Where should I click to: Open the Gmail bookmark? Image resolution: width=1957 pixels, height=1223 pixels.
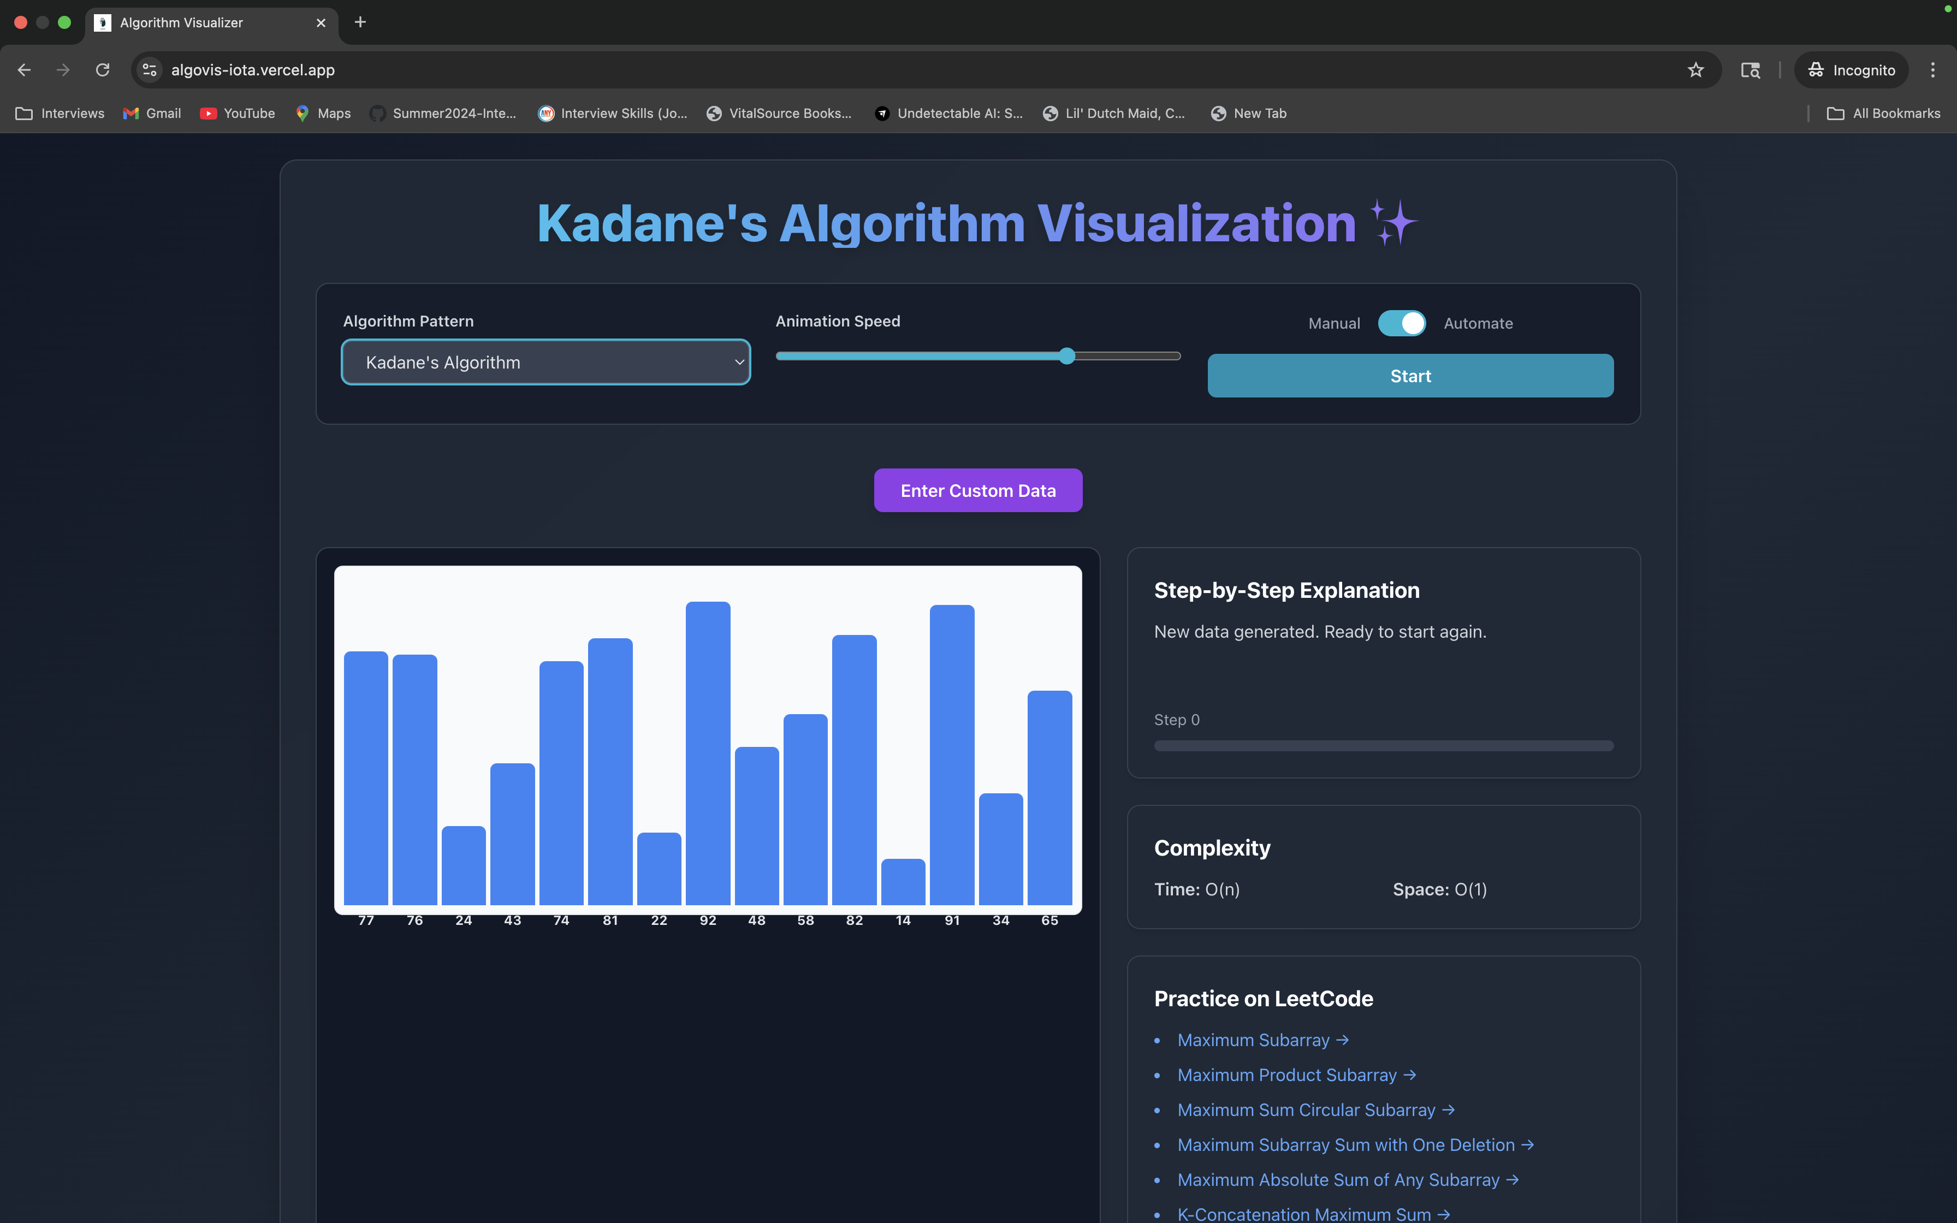pos(152,113)
